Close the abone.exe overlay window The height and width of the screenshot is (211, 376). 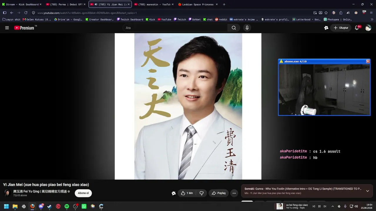click(368, 61)
